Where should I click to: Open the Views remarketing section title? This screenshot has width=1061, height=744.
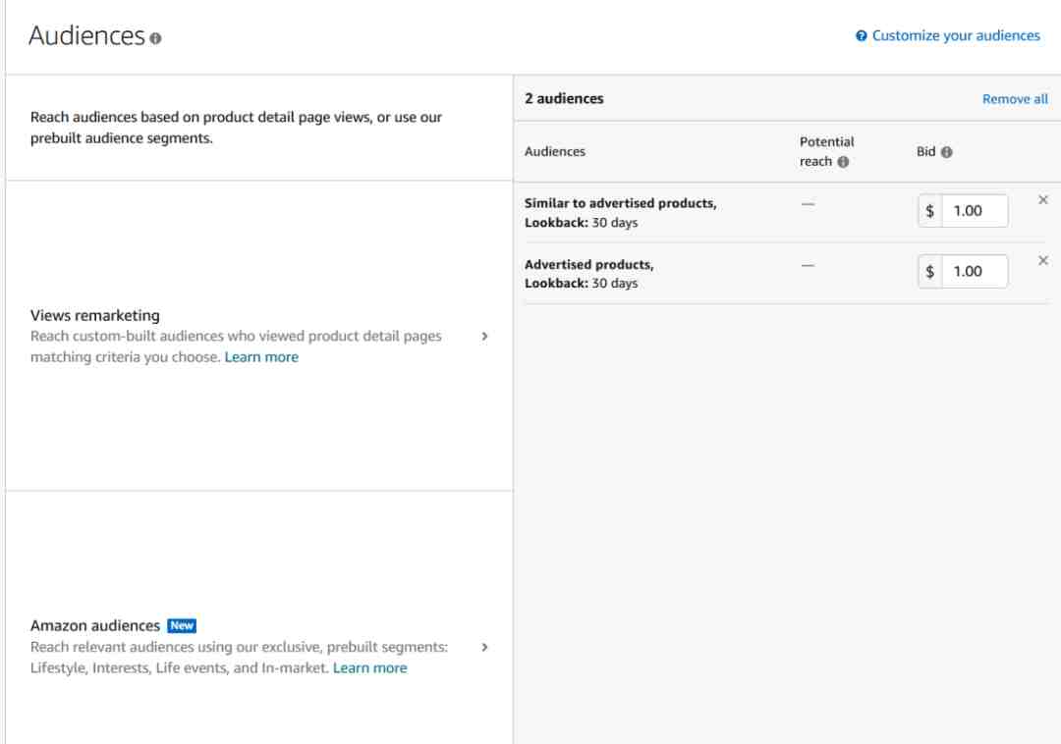pyautogui.click(x=95, y=315)
